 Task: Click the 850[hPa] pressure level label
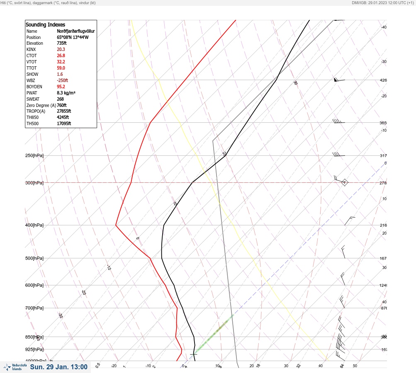point(34,337)
